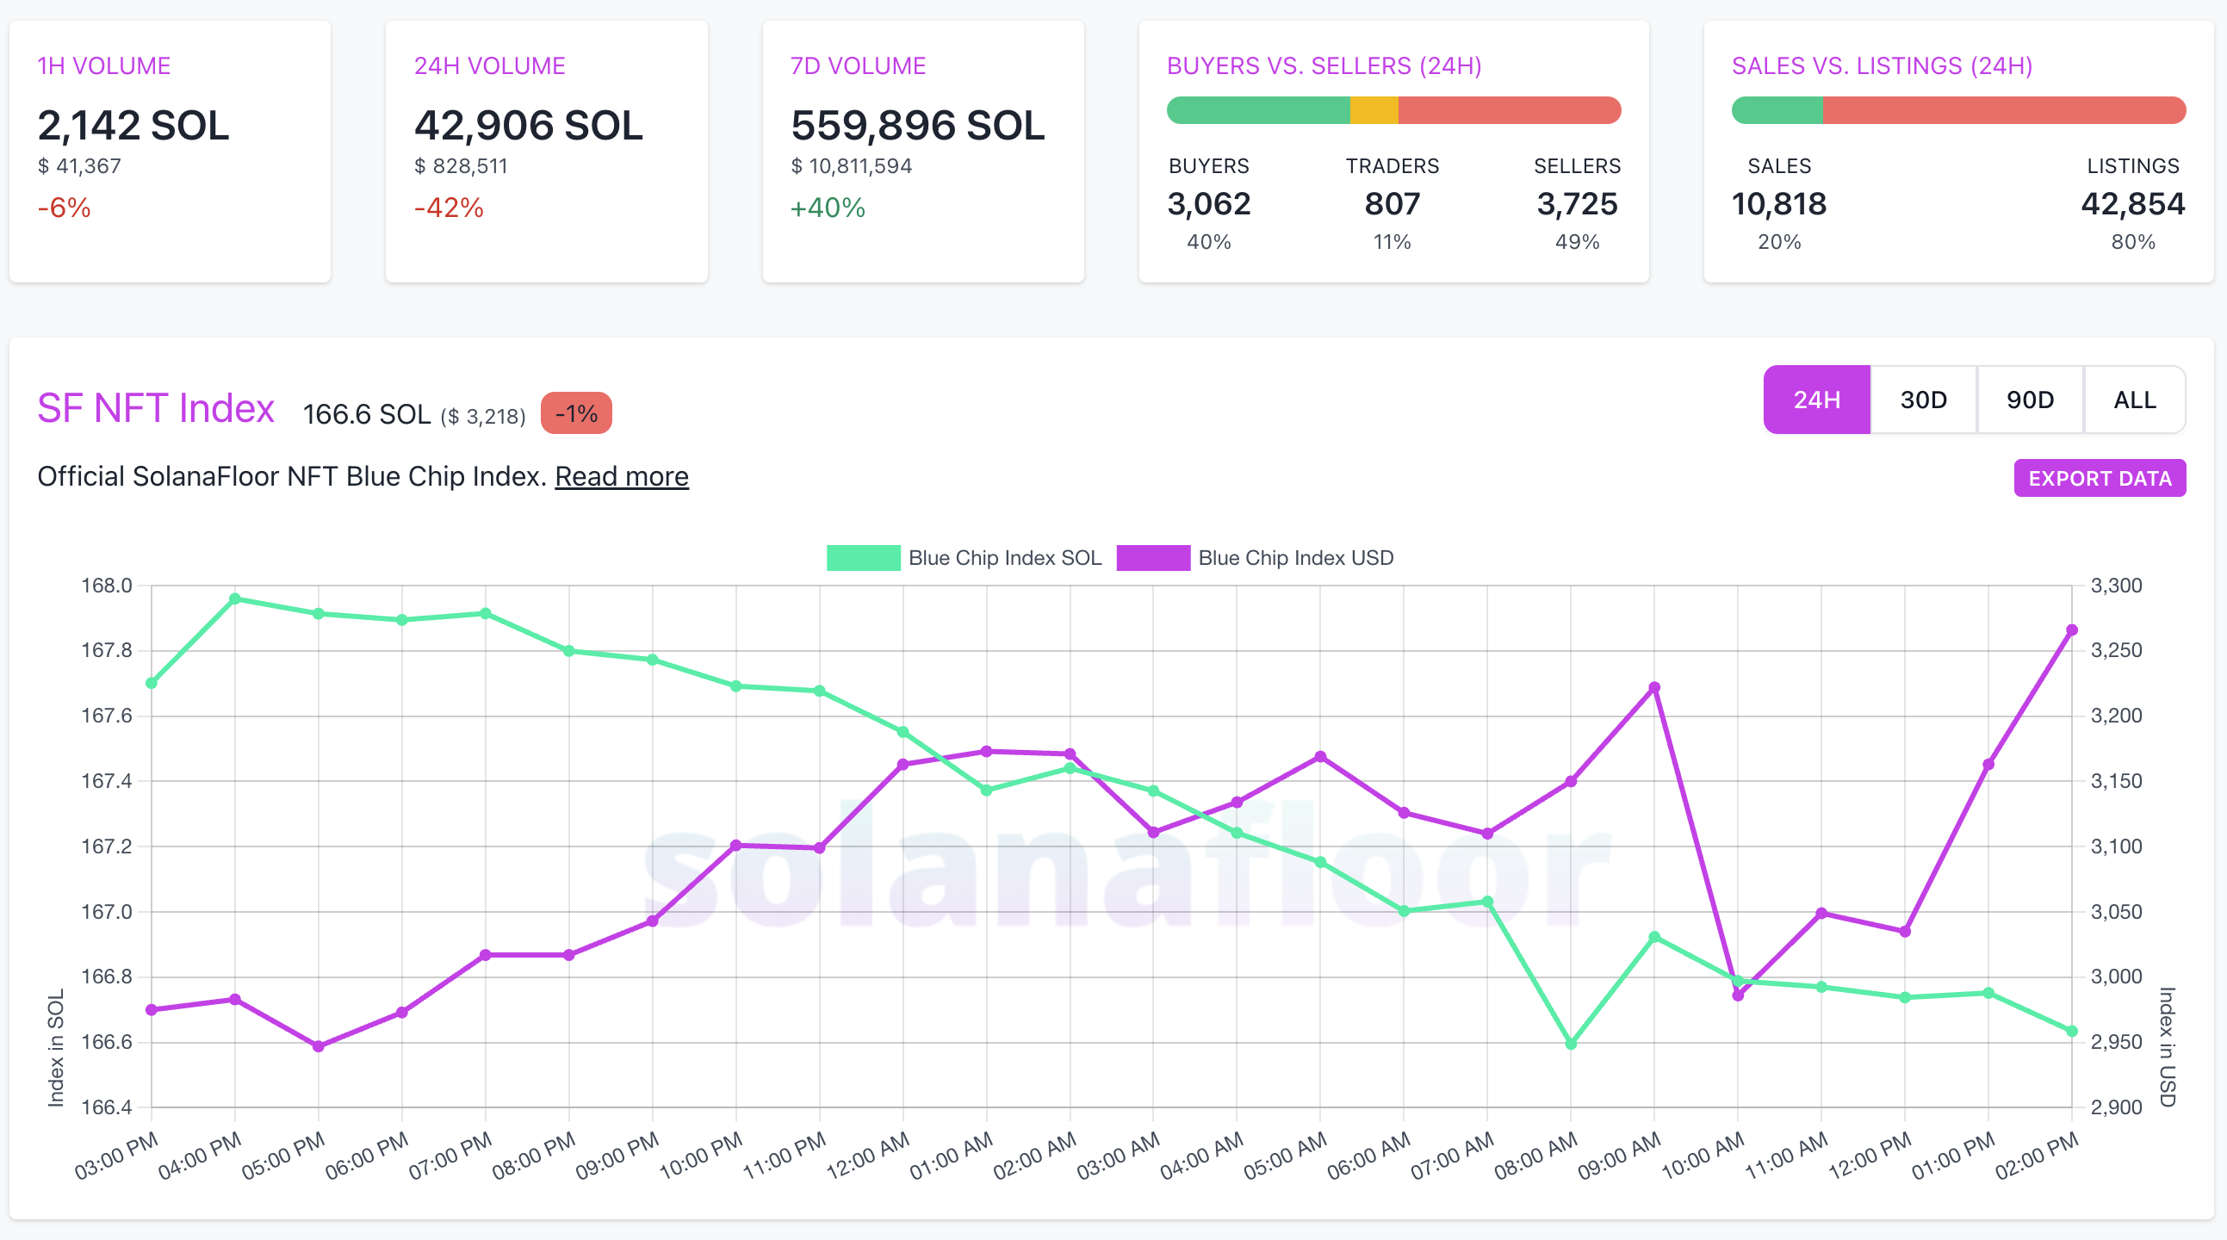
Task: Click the red listings bar segment
Action: pyautogui.click(x=2004, y=111)
